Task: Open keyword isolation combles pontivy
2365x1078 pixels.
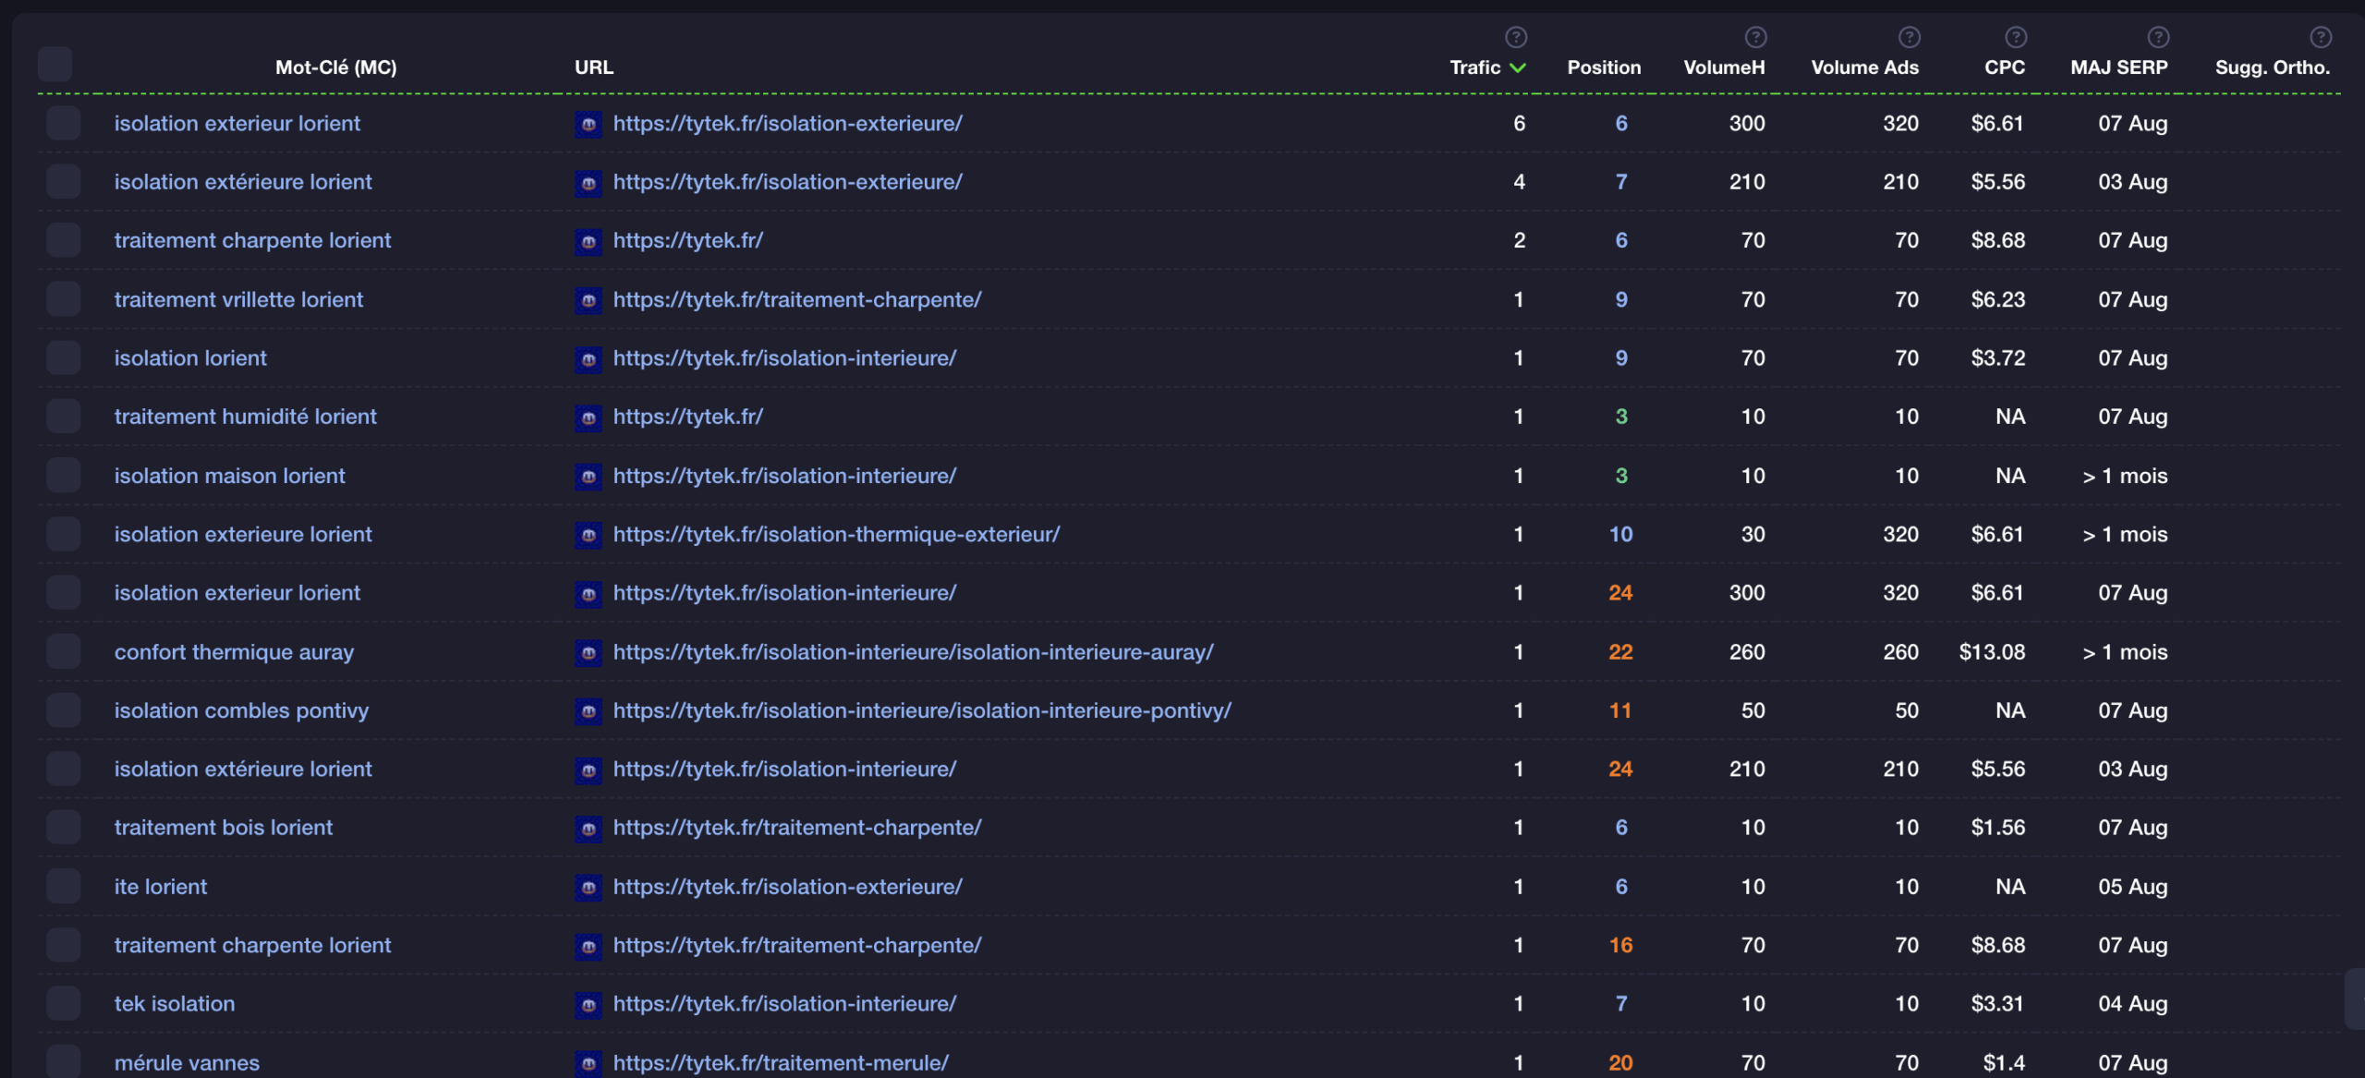Action: (241, 710)
